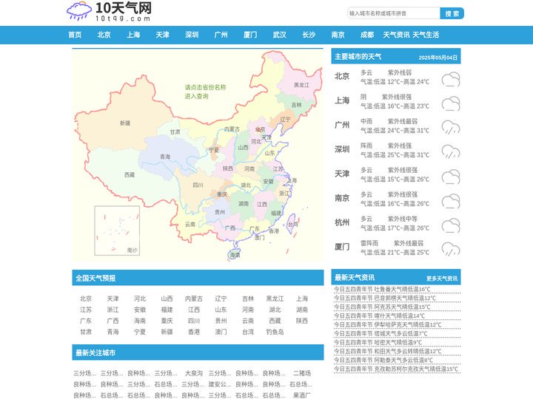
Task: Select 四川 province on the map
Action: [x=198, y=185]
